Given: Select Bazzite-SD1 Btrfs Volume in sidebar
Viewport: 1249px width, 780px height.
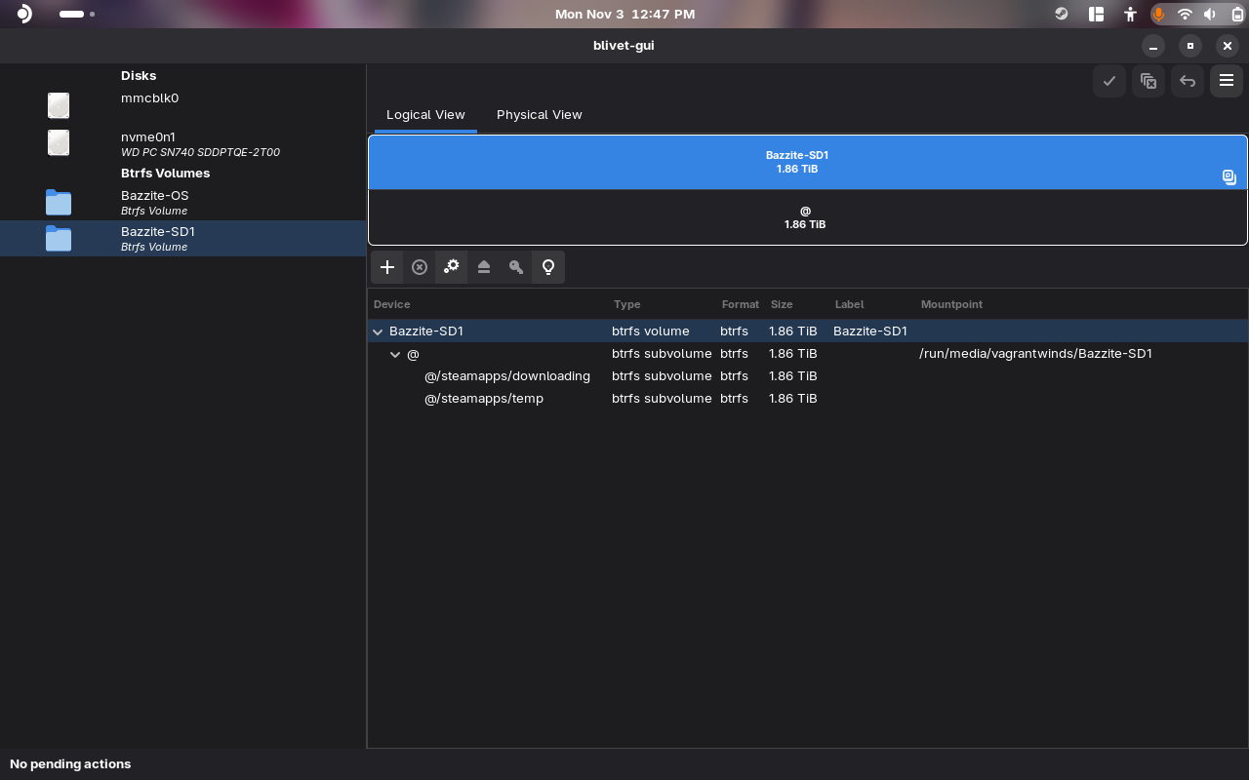Looking at the screenshot, I should pos(183,239).
